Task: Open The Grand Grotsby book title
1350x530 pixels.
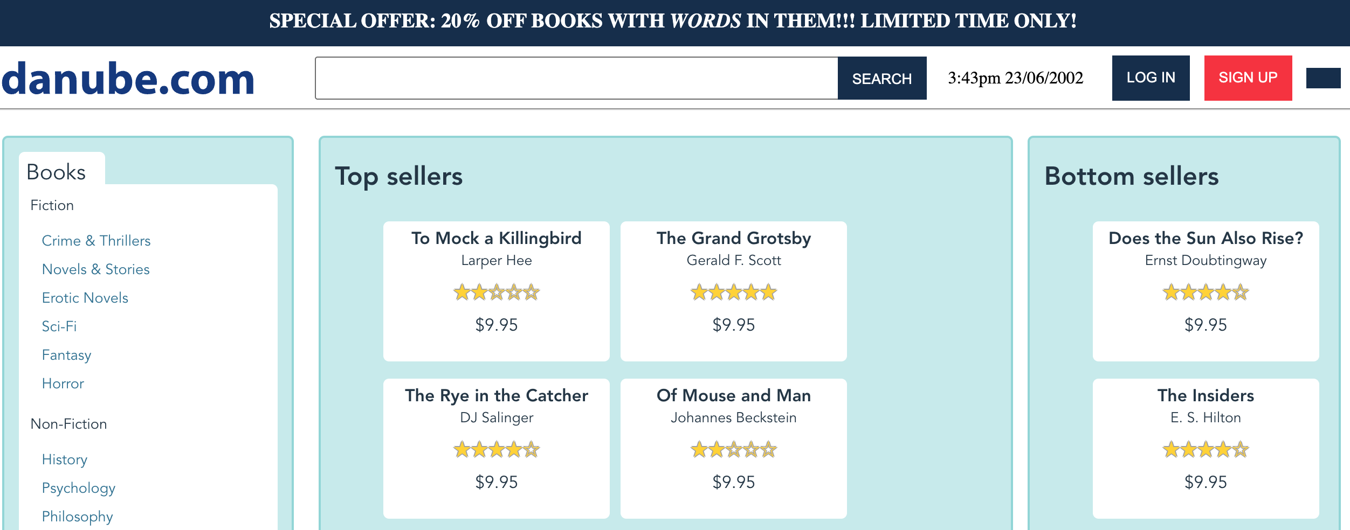Action: (x=733, y=238)
